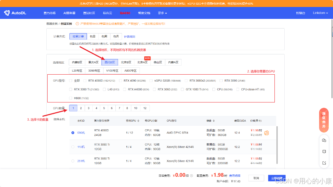Image resolution: width=333 pixels, height=187 pixels.
Task: Sort by 硬盘 column sort icon
Action: pos(214,121)
